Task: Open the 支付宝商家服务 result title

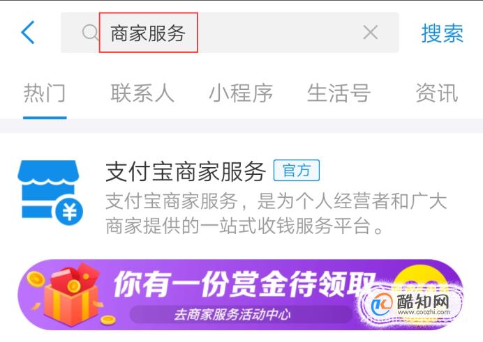Action: (186, 171)
